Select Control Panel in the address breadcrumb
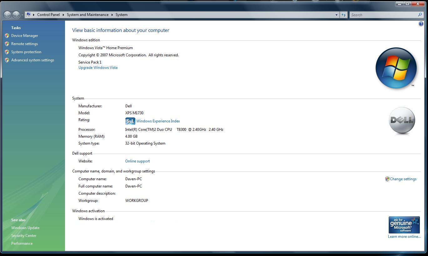Viewport: 428px width, 256px height. (48, 15)
